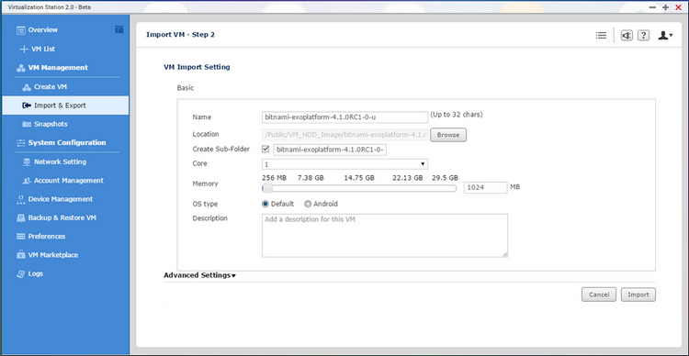Click the Network Setting icon

coord(27,162)
